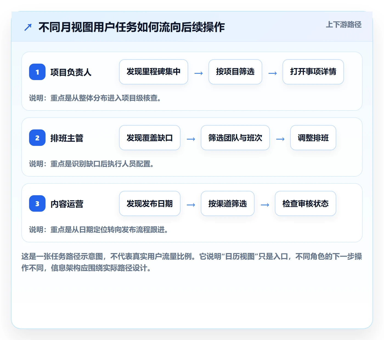
Task: Select the 发现里程碑集中 step box
Action: click(x=154, y=72)
